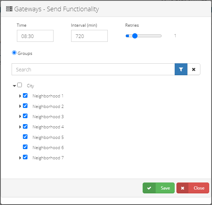The image size is (212, 205).
Task: Clear search with the X icon
Action: click(x=194, y=69)
